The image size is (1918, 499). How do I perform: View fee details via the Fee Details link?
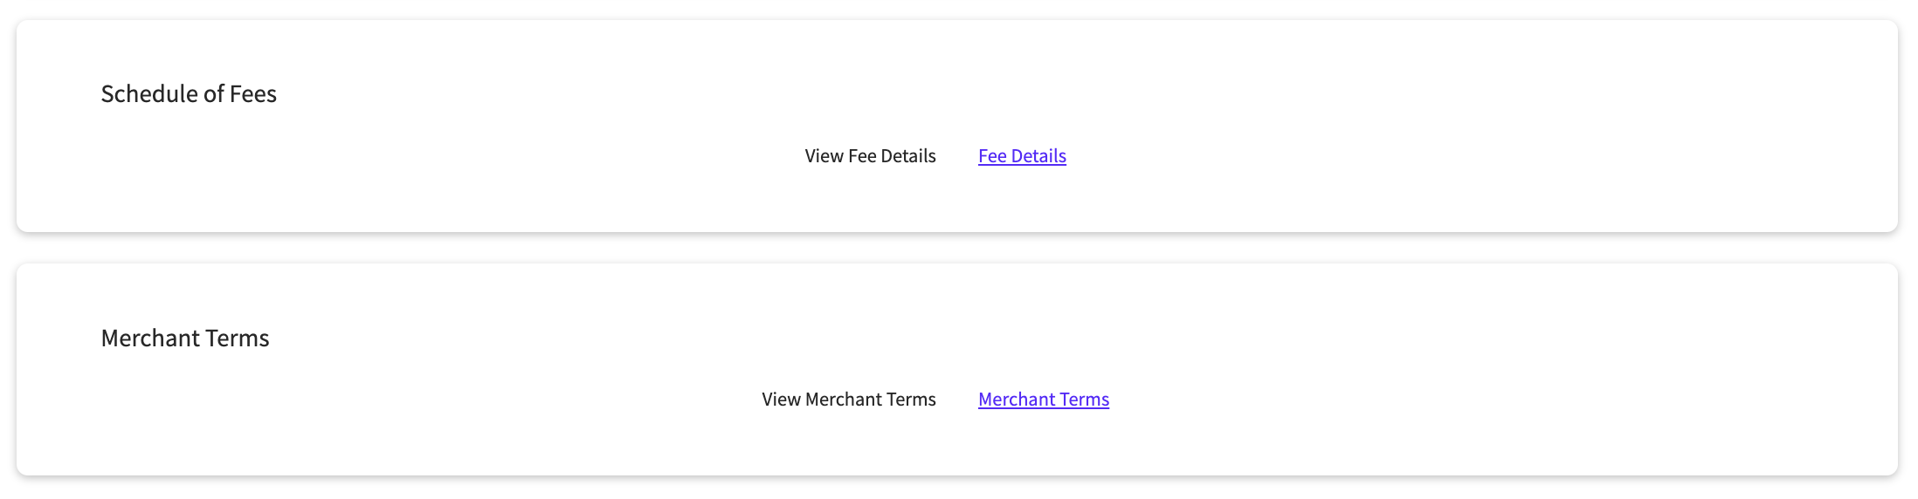pyautogui.click(x=1022, y=156)
